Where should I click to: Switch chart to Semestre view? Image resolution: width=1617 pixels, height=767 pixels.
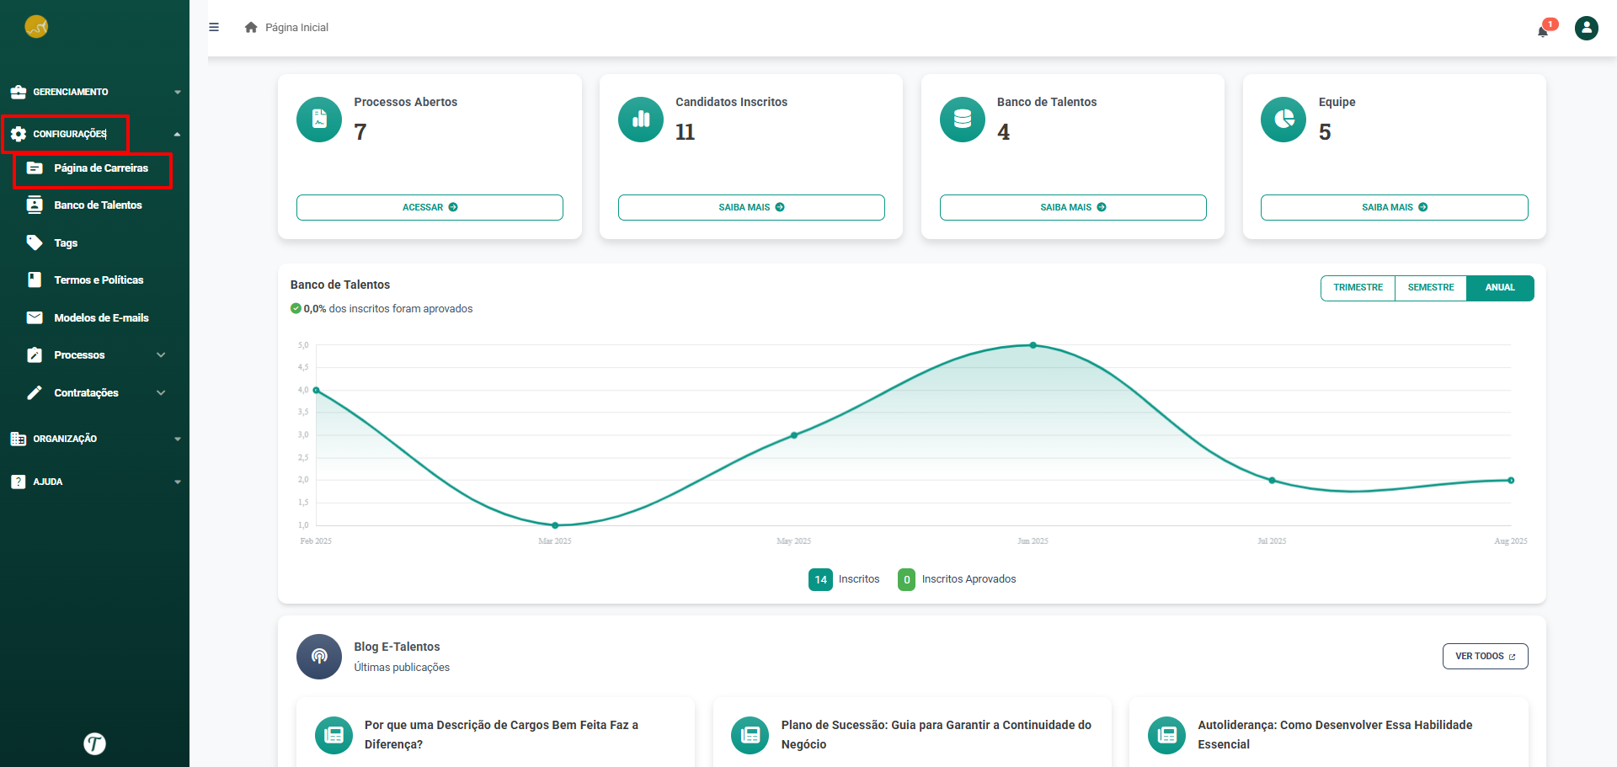coord(1430,288)
